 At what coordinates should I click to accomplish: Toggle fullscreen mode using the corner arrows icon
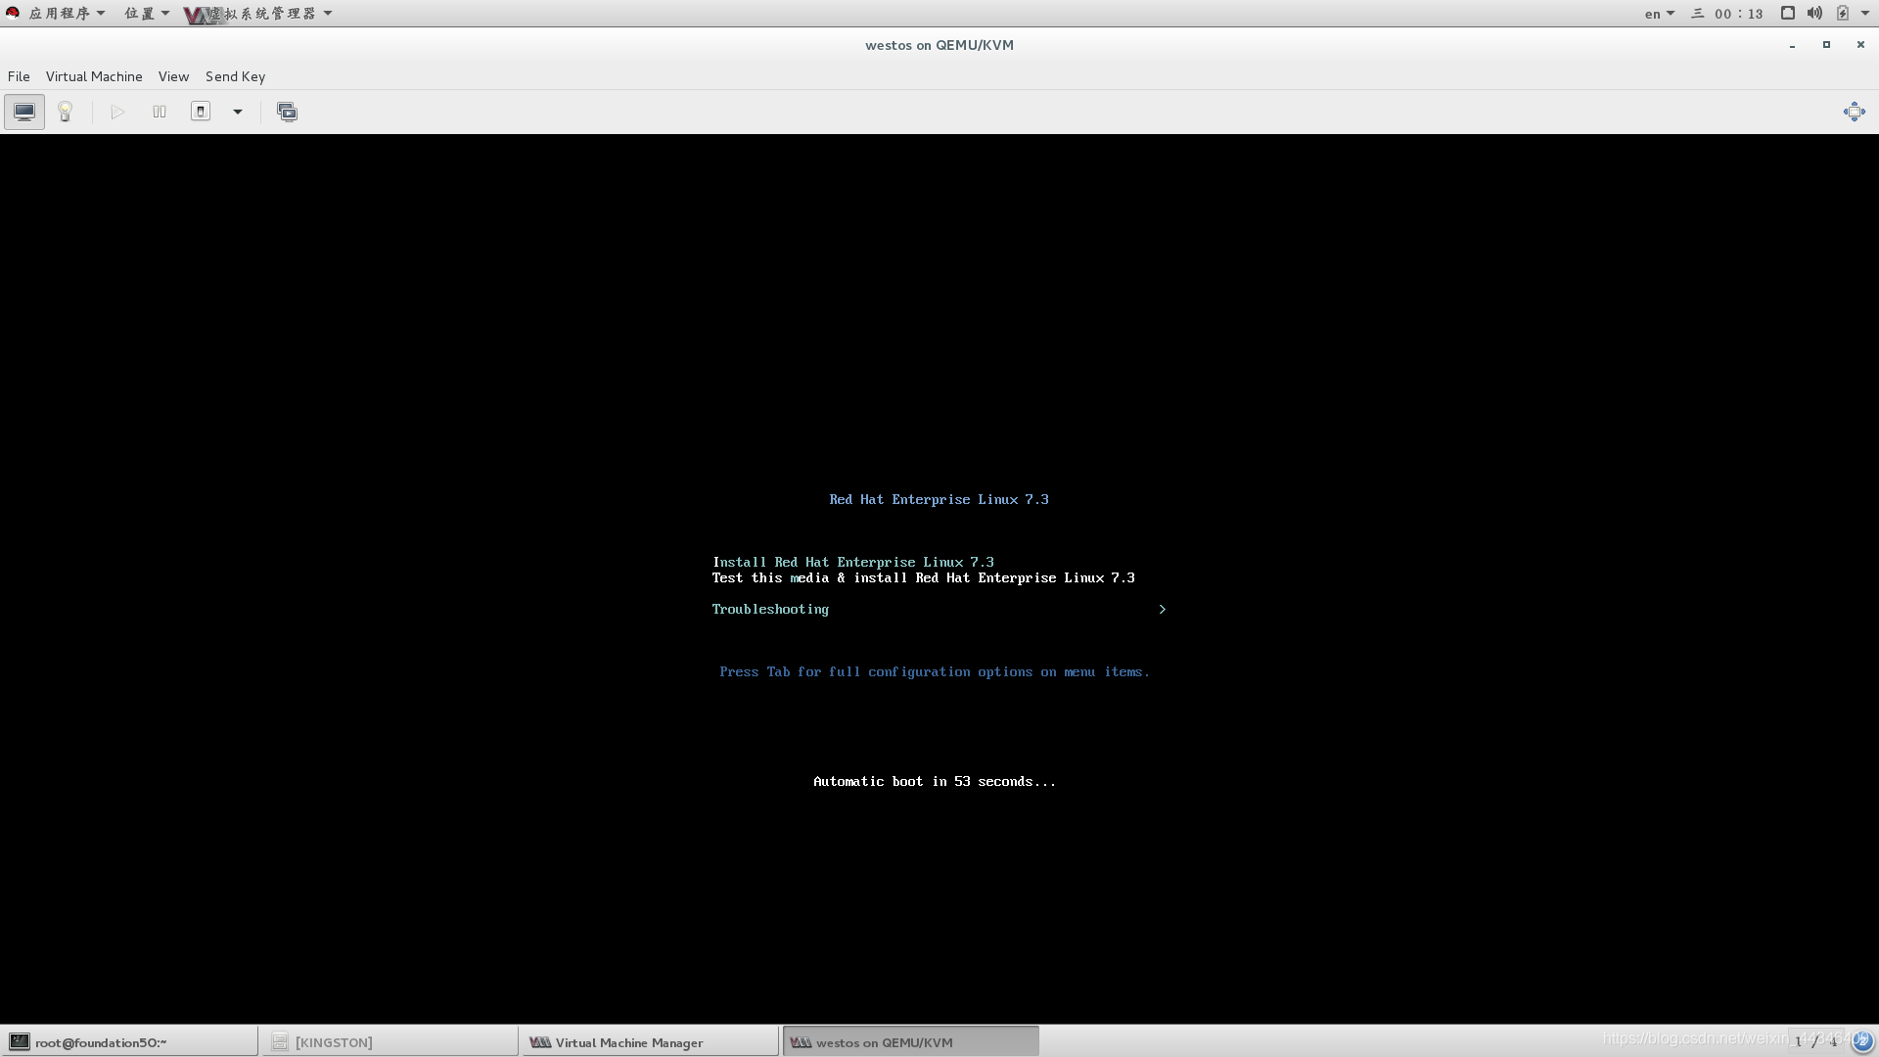(x=1854, y=112)
